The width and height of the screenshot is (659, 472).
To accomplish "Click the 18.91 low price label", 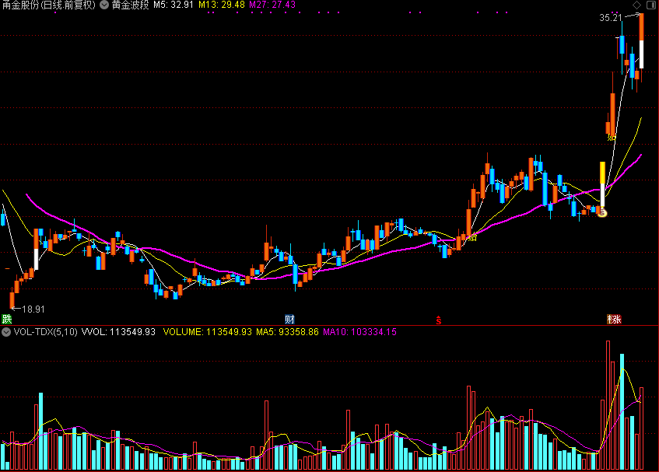I will (x=33, y=309).
